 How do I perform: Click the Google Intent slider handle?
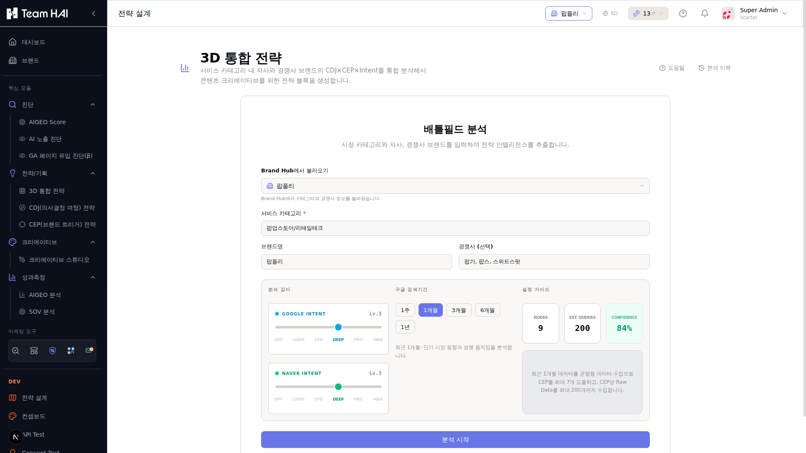[338, 327]
